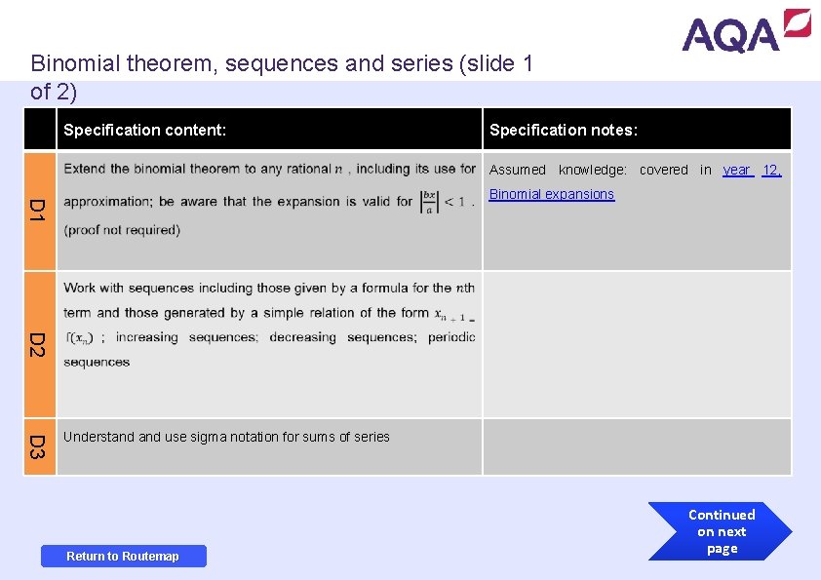This screenshot has width=821, height=580.
Task: Click the AQA logo
Action: [746, 30]
